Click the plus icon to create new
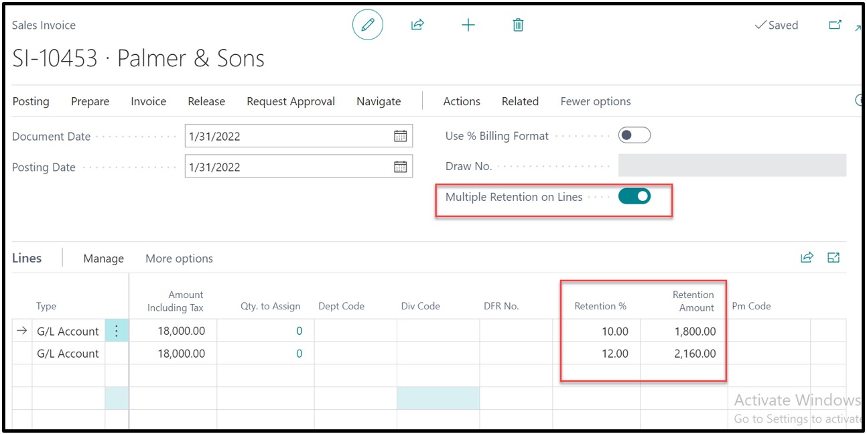Viewport: 867px width, 434px height. pyautogui.click(x=468, y=25)
